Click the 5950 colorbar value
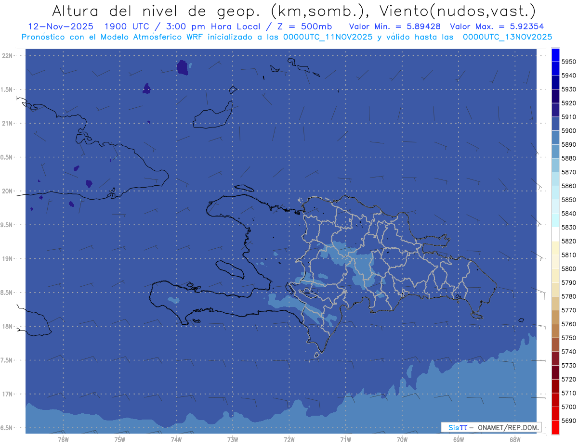This screenshot has width=578, height=446. [x=569, y=62]
